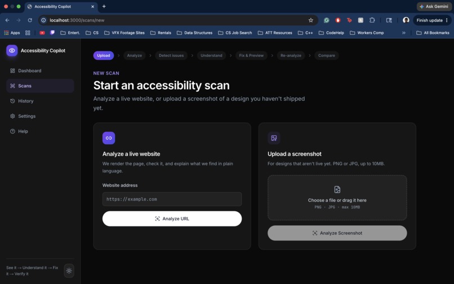454x284 pixels.
Task: Click the localhost:3000/scans/new address bar
Action: click(x=177, y=20)
